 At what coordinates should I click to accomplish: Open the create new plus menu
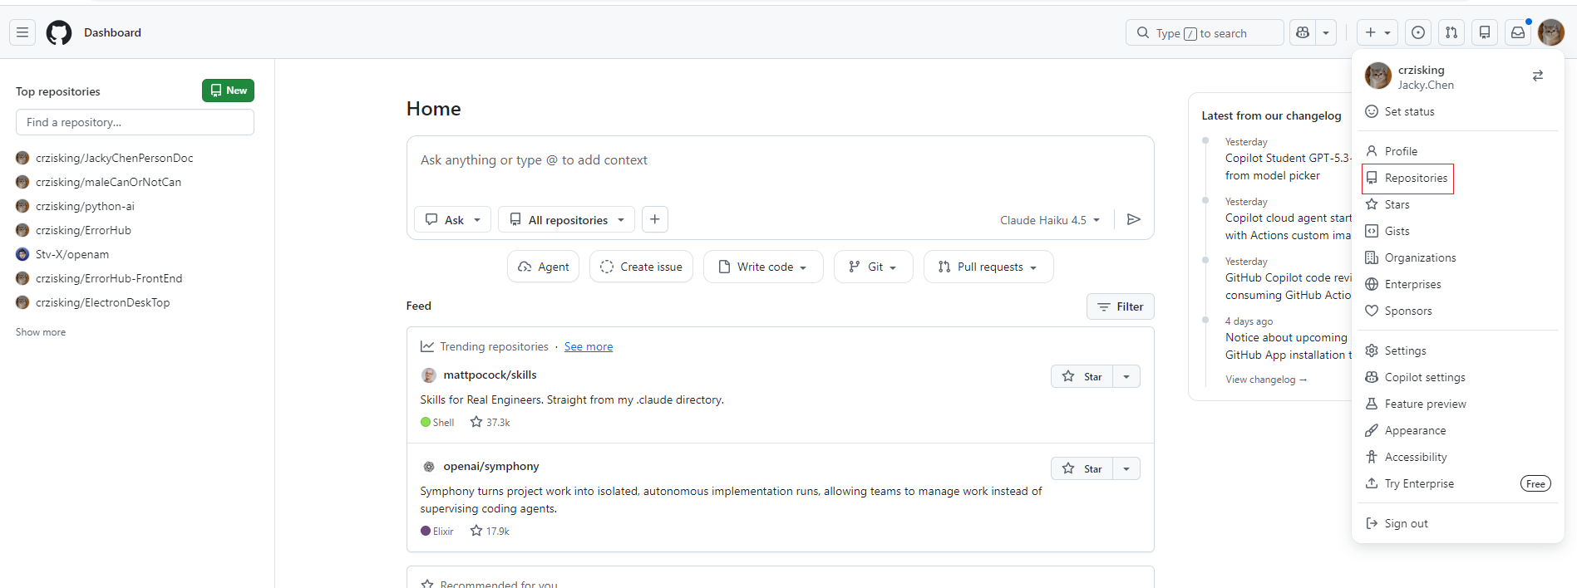point(1377,32)
